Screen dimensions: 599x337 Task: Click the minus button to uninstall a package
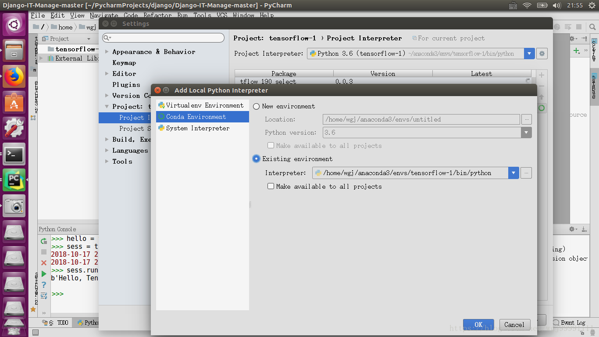(x=542, y=86)
